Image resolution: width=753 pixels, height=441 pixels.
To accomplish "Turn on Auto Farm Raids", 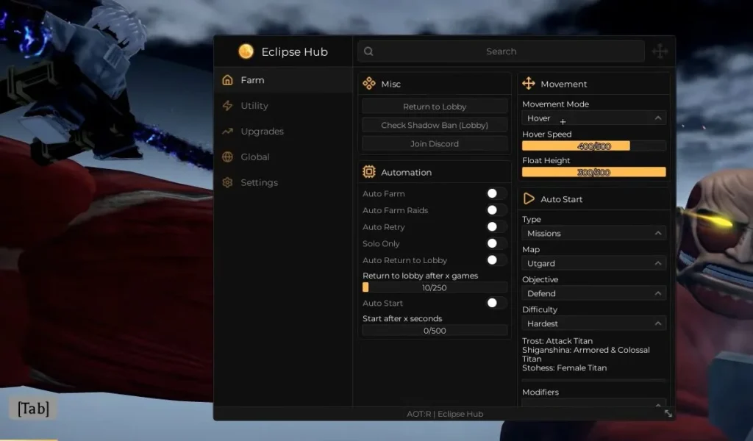I will (496, 210).
